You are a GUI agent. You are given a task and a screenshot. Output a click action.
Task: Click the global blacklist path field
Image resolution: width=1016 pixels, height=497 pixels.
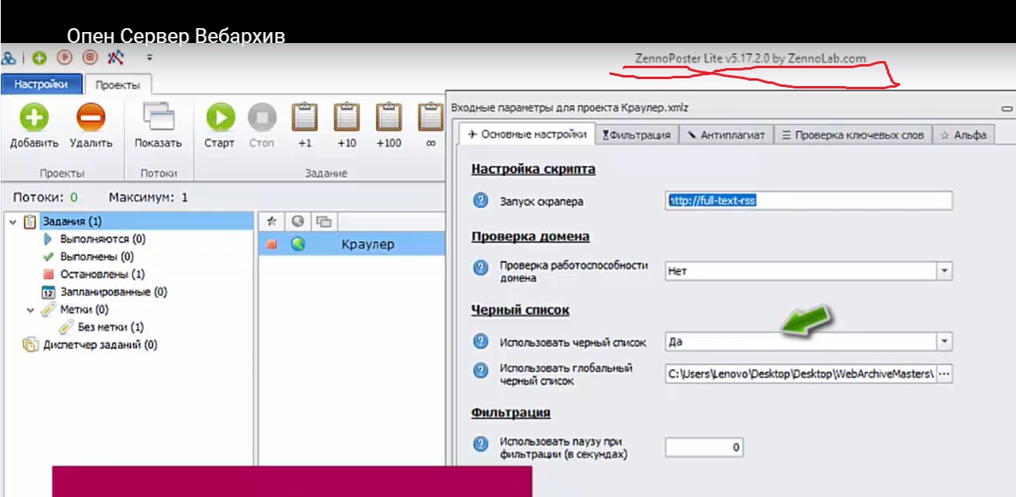[x=801, y=374]
